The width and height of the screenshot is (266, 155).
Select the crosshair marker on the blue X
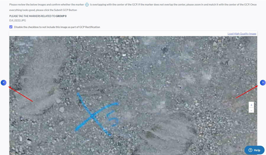93,116
